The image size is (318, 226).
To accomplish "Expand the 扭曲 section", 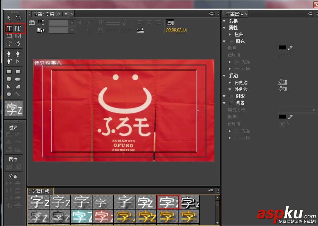I will 229,34.
